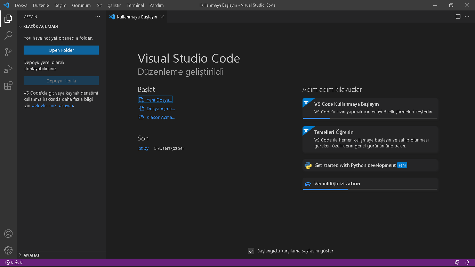475x267 pixels.
Task: Click the errors and warnings status indicator
Action: (14, 262)
